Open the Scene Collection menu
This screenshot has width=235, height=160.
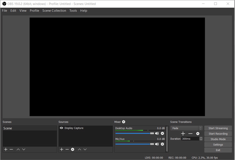tap(54, 11)
